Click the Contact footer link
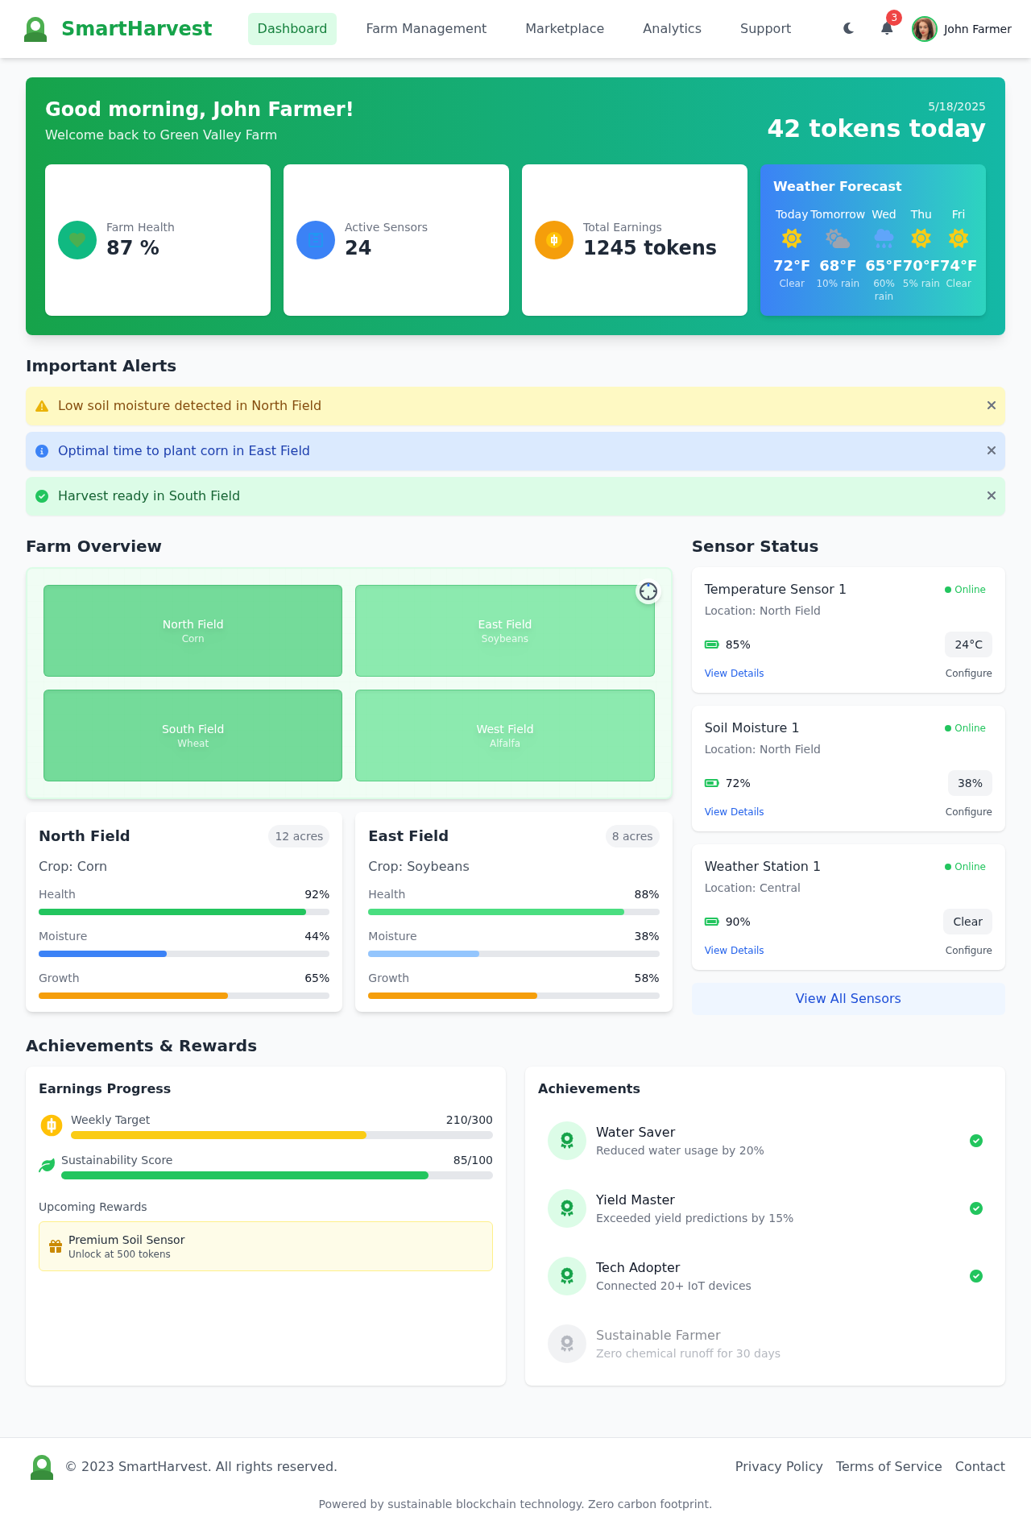1031x1525 pixels. point(980,1467)
